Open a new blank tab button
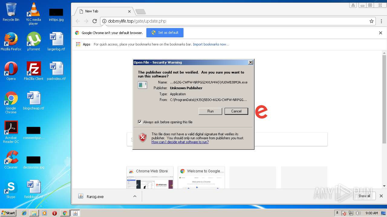The image size is (387, 217). point(141,12)
